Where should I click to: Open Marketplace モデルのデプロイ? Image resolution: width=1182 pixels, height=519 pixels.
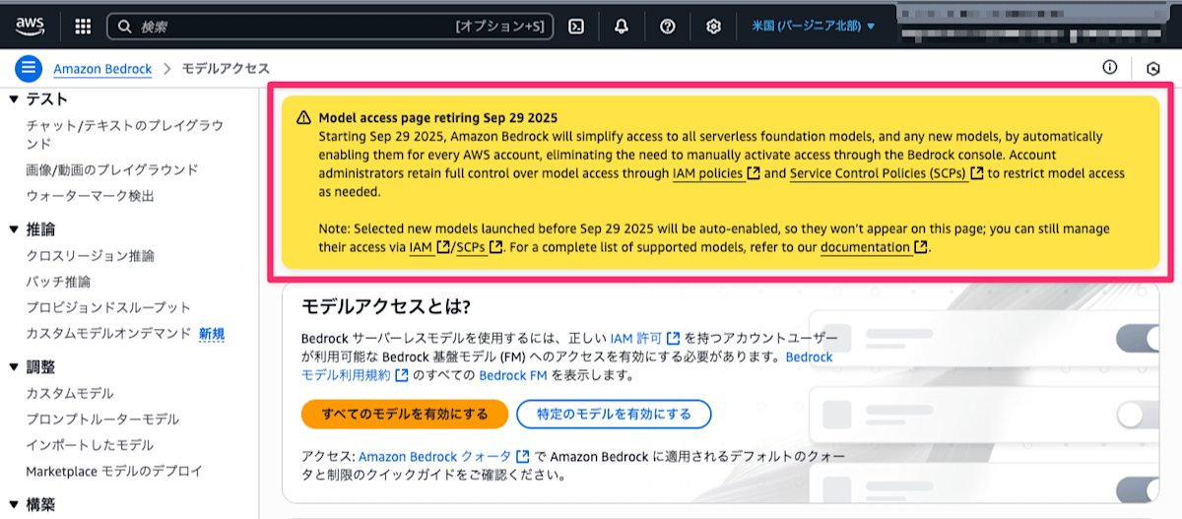(x=114, y=471)
